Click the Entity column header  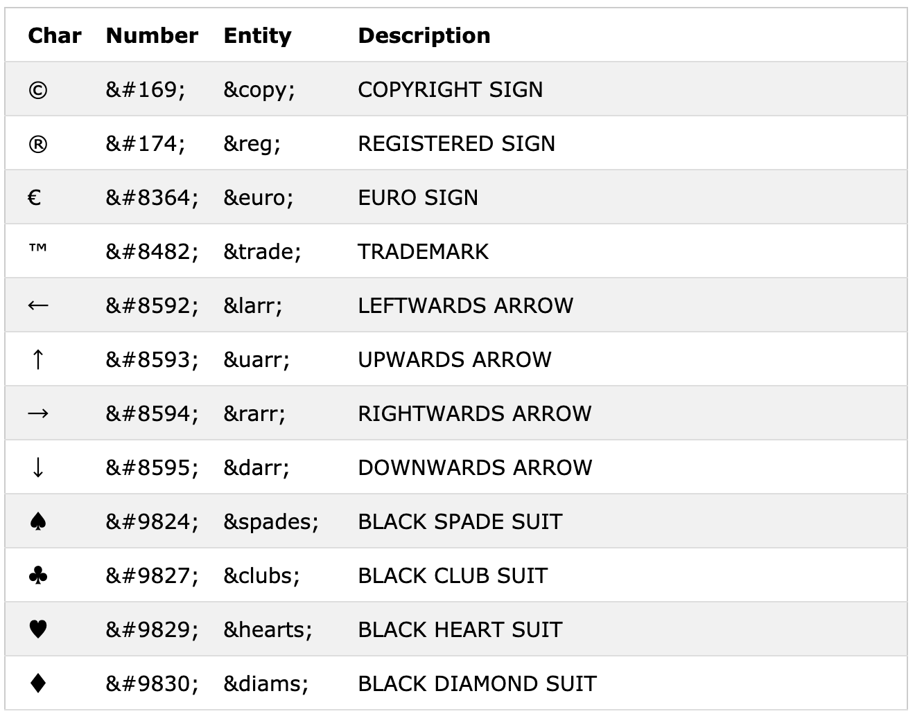(257, 35)
